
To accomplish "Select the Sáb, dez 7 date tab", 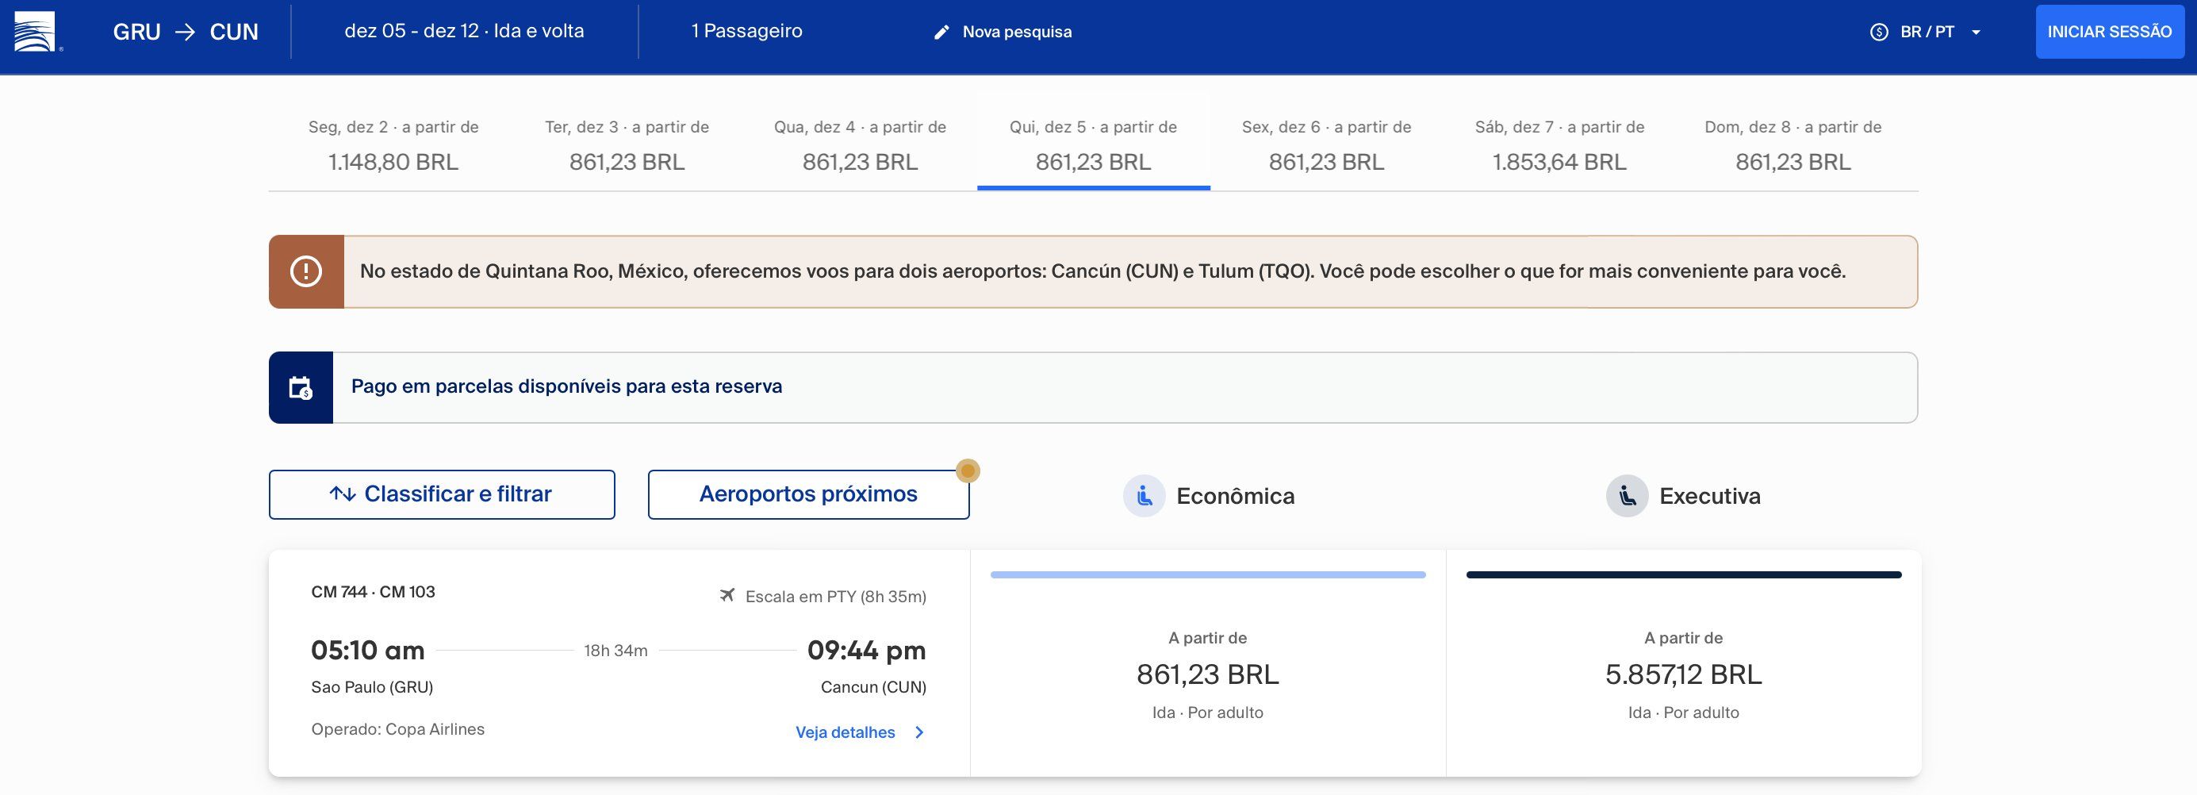I will click(x=1559, y=144).
